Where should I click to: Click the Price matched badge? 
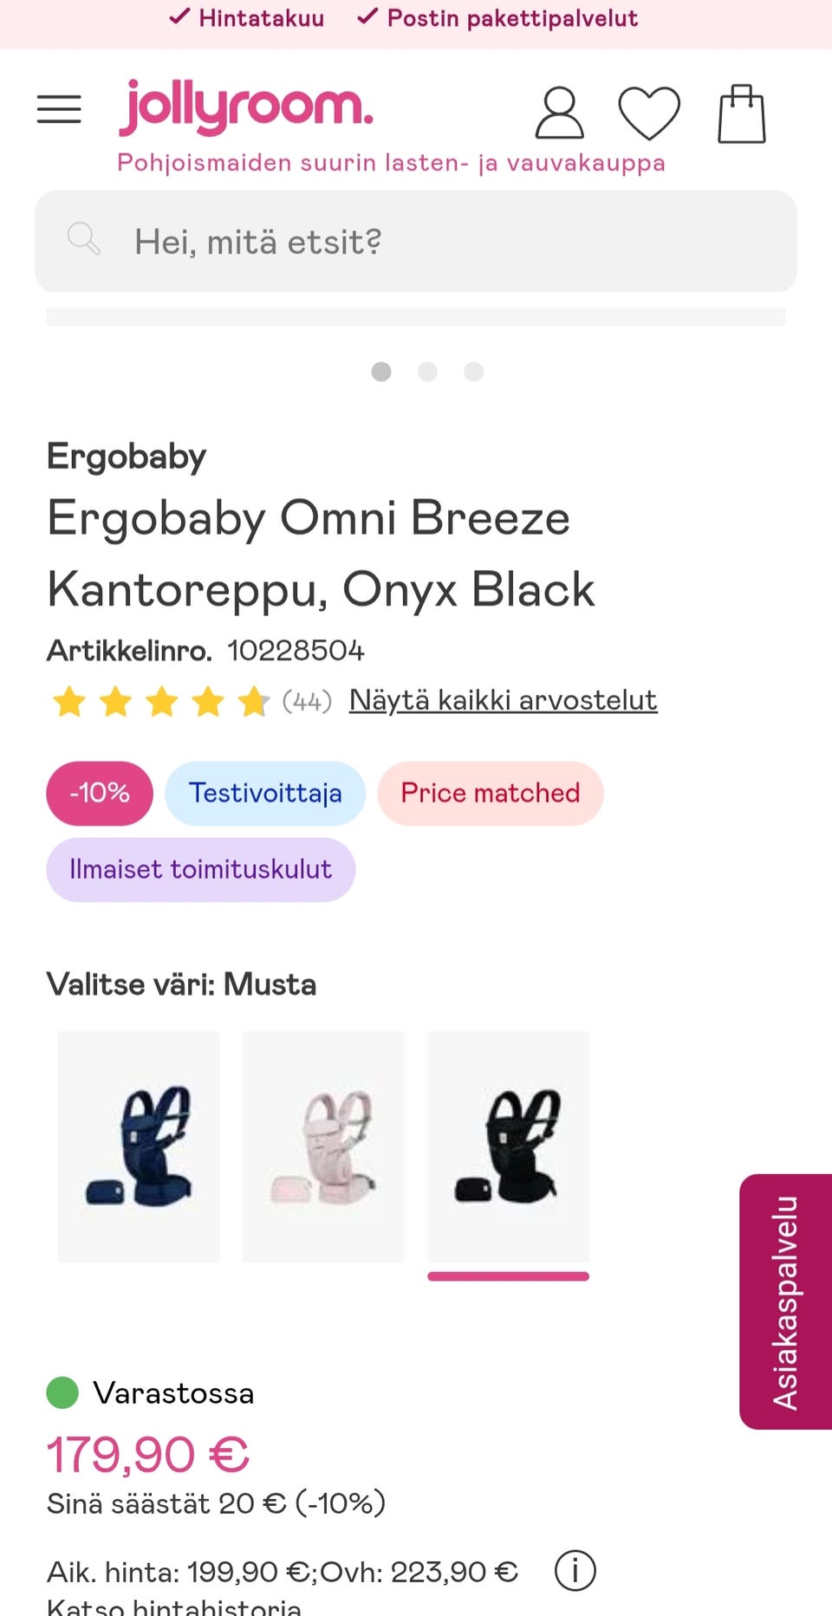[490, 793]
